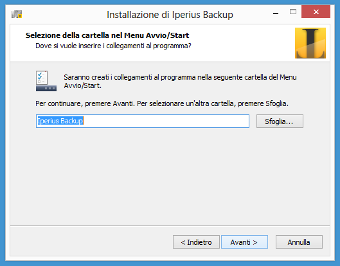Click the yellow Iperius logo image

(310, 43)
